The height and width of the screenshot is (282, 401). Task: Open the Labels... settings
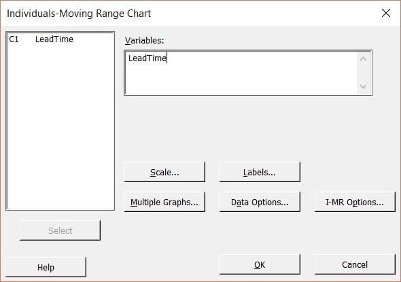point(260,172)
